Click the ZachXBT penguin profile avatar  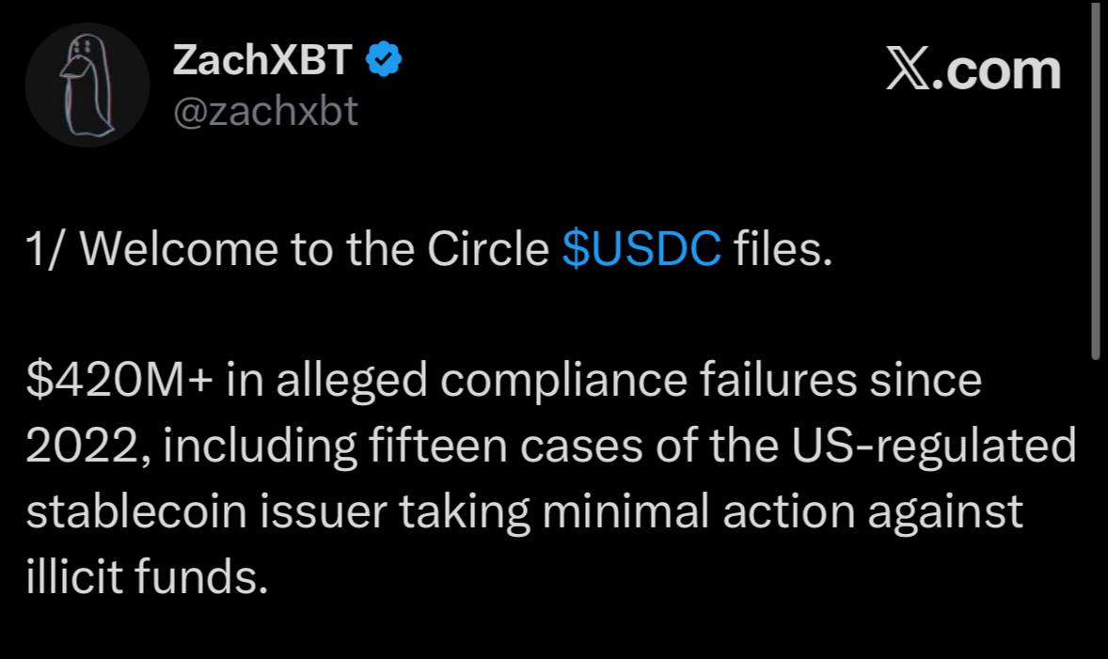(x=87, y=85)
